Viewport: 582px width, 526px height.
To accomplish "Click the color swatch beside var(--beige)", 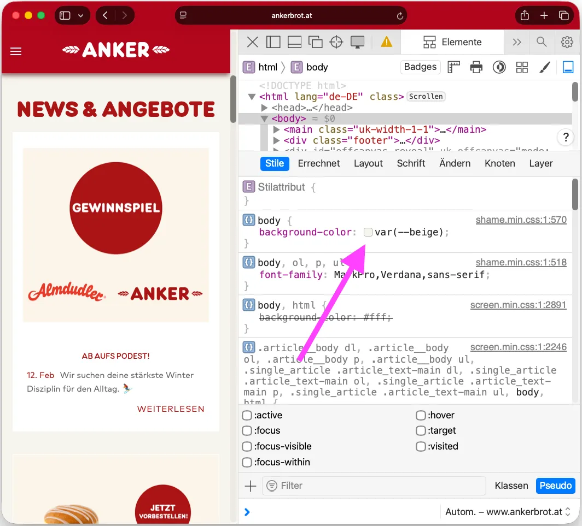I will (368, 232).
